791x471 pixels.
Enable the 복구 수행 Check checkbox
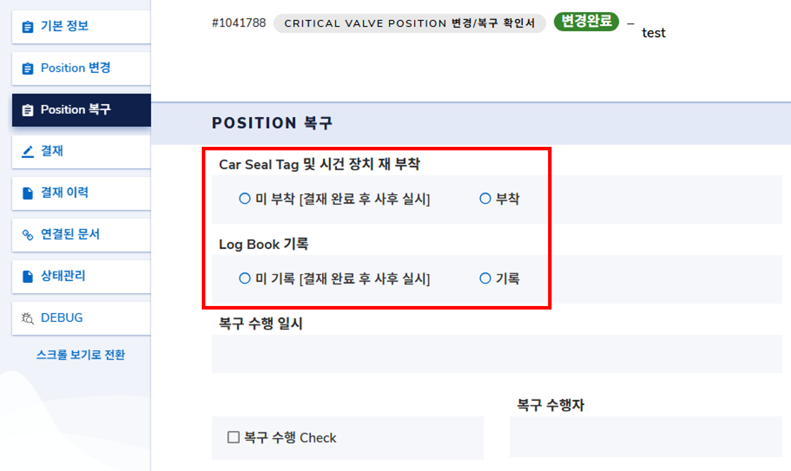(234, 437)
